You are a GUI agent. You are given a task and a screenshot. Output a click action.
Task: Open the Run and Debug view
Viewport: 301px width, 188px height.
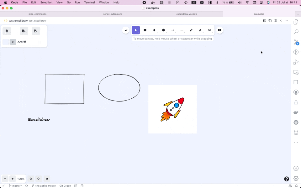296,62
